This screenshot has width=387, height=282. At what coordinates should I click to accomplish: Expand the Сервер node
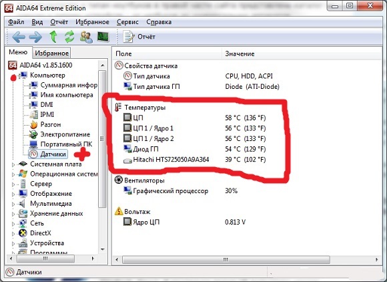(13, 184)
